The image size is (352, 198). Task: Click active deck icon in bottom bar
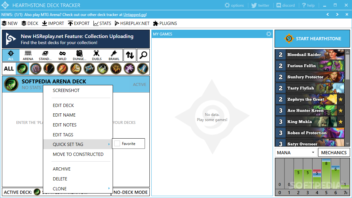pyautogui.click(x=37, y=192)
